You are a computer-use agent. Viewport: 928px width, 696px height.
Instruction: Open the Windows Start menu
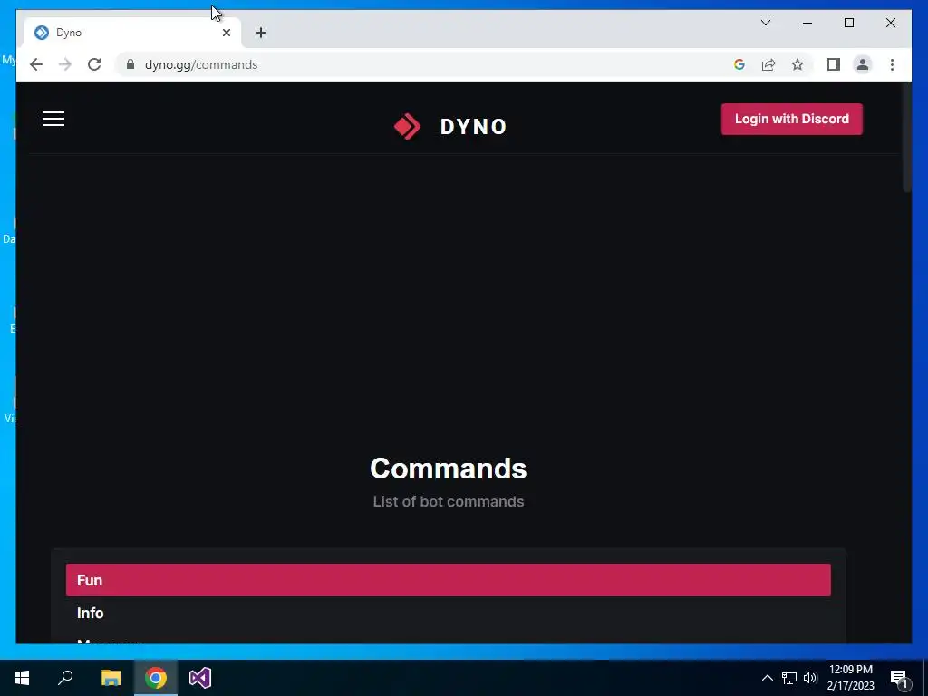click(22, 678)
